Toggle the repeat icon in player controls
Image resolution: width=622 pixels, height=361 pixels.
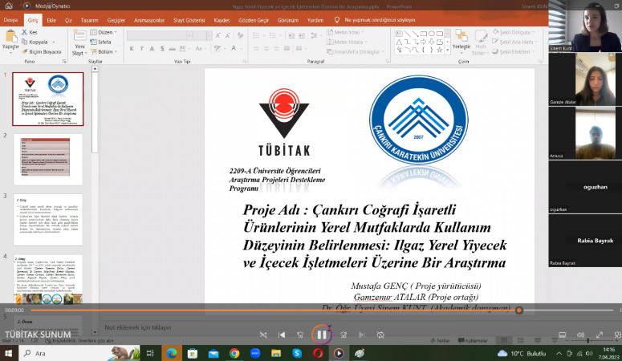pos(380,335)
